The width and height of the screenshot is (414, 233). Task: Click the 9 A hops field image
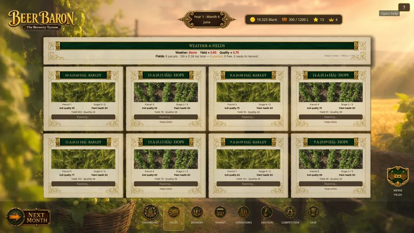331,159
